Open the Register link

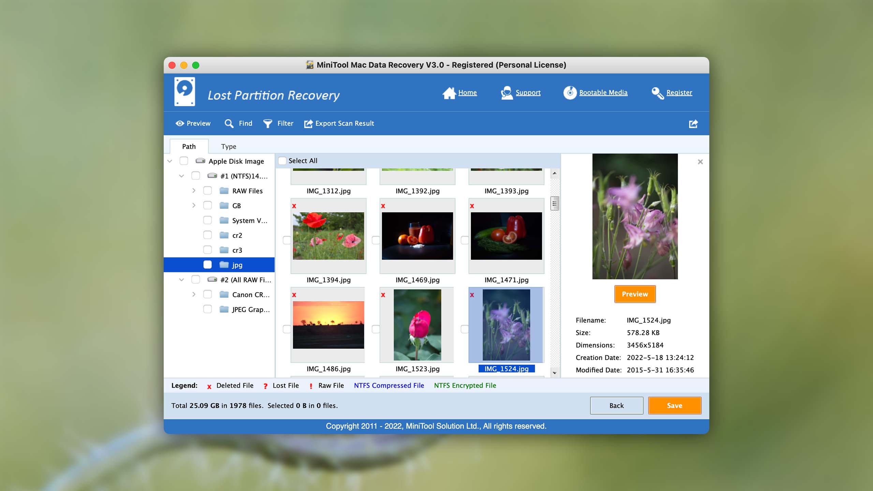[x=679, y=93]
